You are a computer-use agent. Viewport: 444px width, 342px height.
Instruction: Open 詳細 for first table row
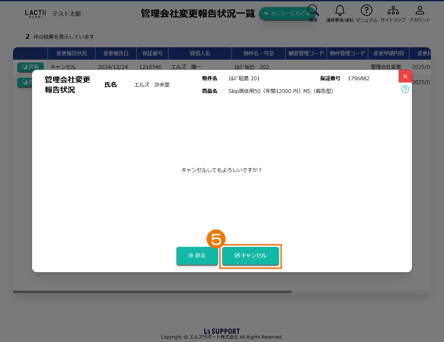(30, 67)
